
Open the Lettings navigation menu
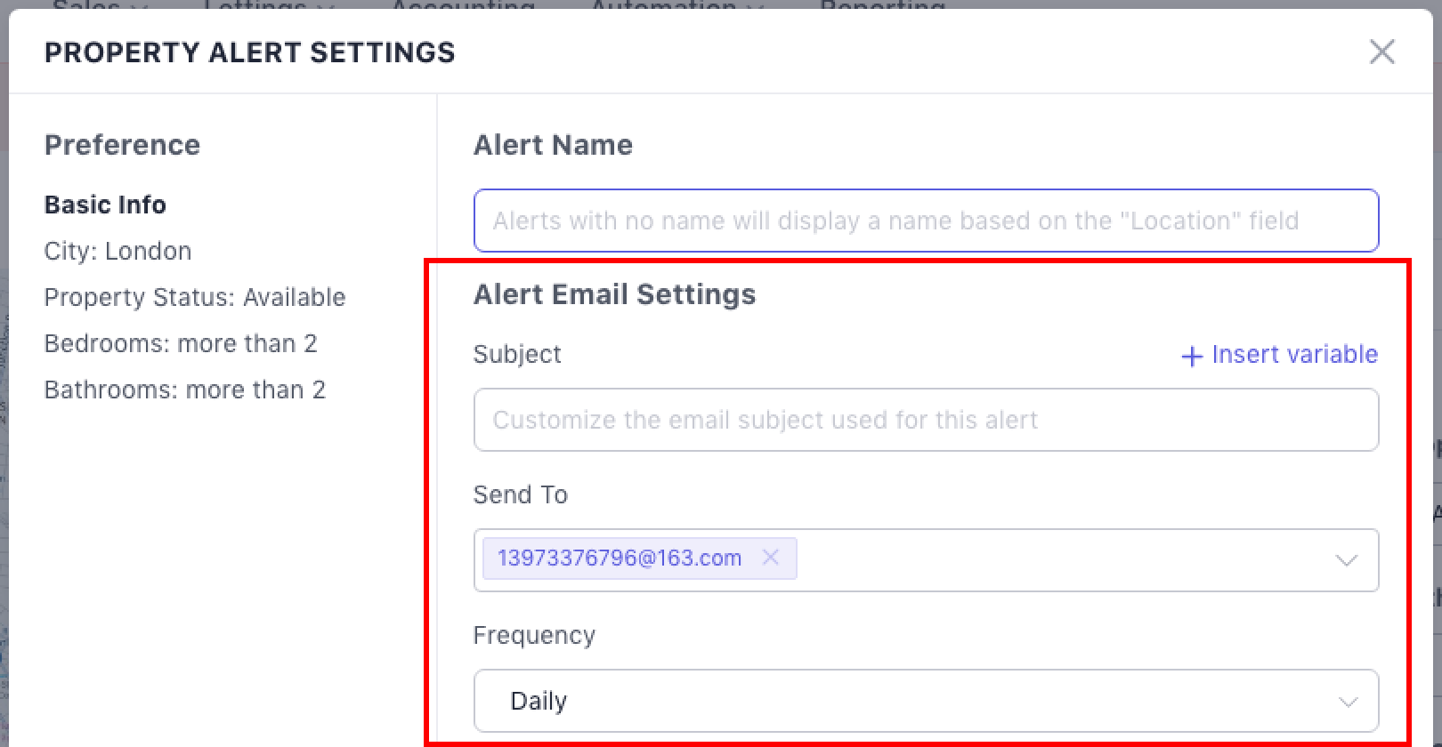coord(256,6)
